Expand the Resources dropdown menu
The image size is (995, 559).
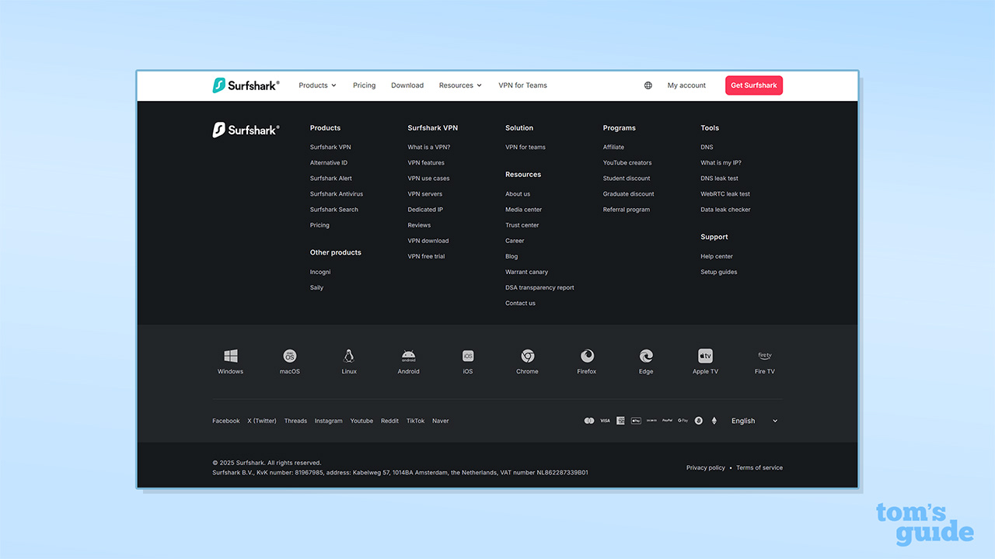[460, 85]
